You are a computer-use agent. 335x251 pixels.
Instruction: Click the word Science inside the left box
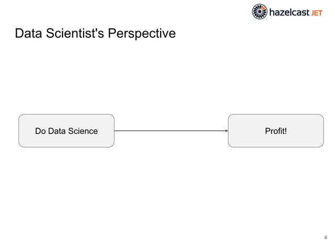click(x=83, y=131)
